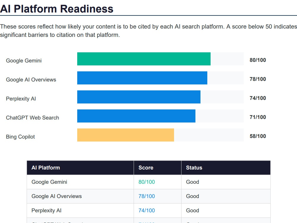This screenshot has width=297, height=223.
Task: Click the 80/100 chart score value
Action: (258, 60)
